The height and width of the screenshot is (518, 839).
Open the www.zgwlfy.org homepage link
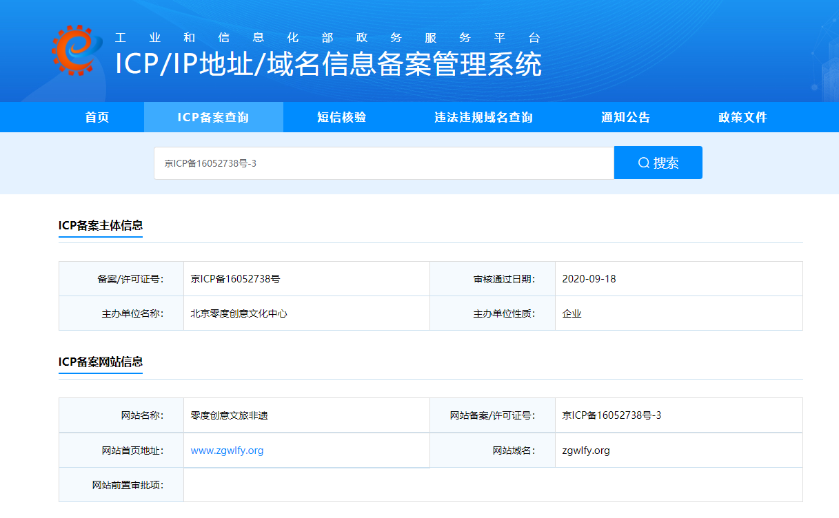click(x=227, y=450)
